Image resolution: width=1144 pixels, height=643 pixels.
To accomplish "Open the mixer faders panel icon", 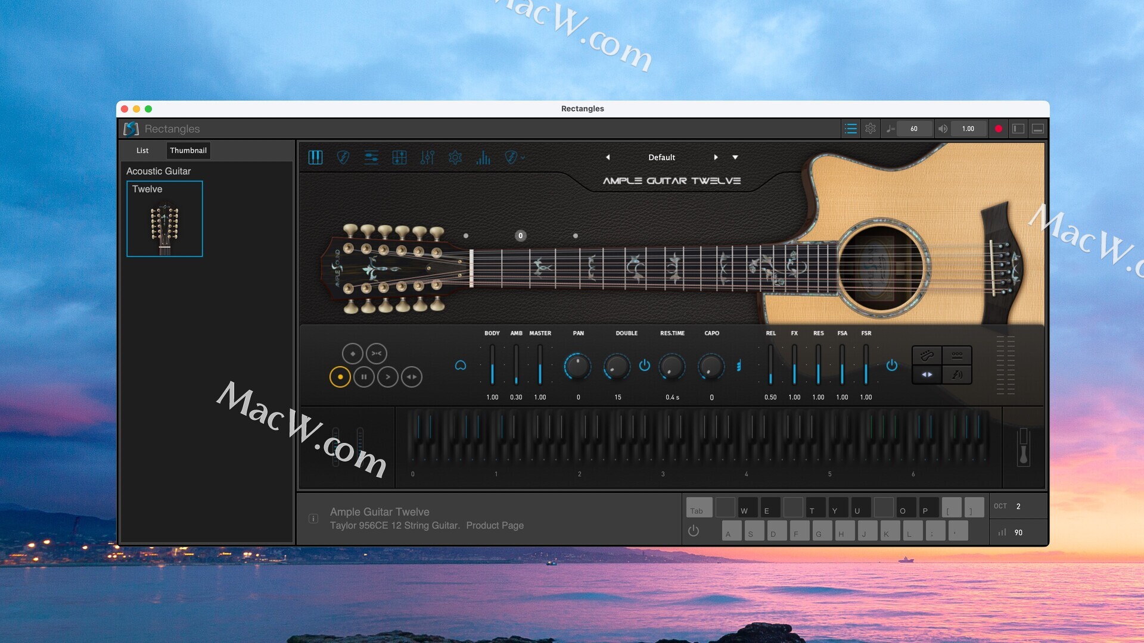I will point(427,157).
